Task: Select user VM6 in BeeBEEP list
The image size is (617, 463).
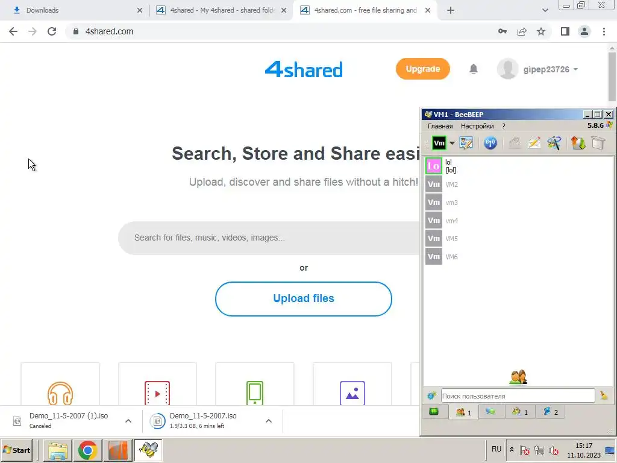Action: pyautogui.click(x=519, y=257)
